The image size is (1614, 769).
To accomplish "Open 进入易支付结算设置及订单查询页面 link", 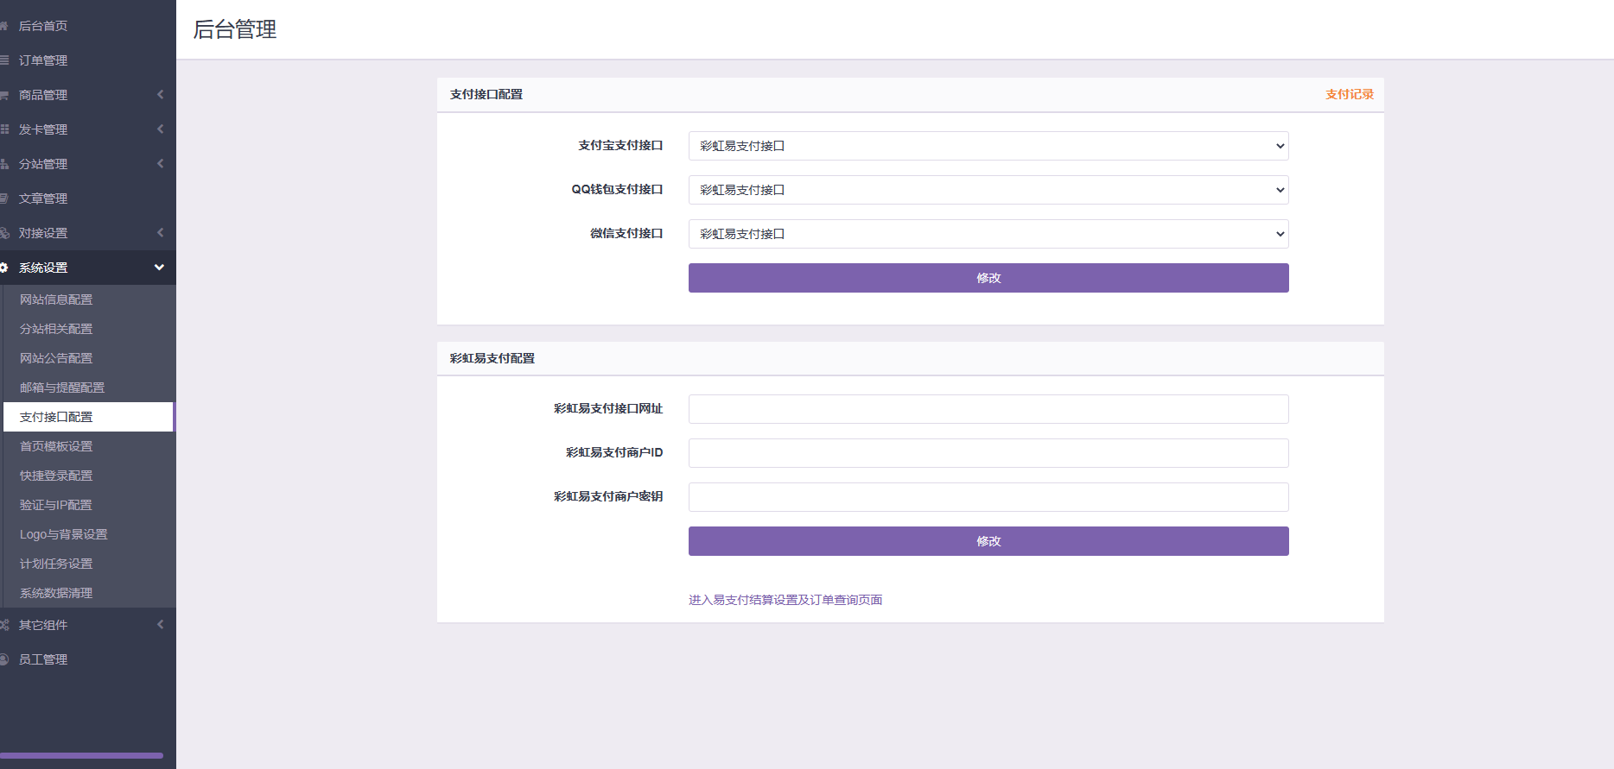I will 785,600.
